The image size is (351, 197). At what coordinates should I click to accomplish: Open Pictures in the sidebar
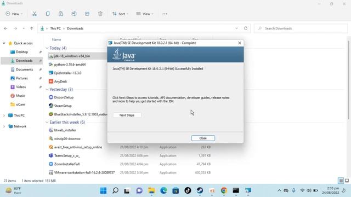[22, 78]
